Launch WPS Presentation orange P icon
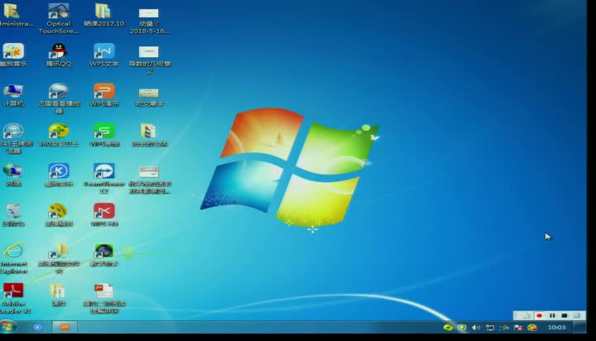Viewport: 596px width, 341px height. pyautogui.click(x=103, y=95)
